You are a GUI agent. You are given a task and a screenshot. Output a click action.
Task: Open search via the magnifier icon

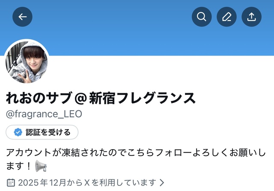click(x=202, y=17)
